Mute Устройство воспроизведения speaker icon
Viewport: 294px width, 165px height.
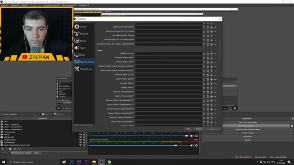[x=192, y=145]
